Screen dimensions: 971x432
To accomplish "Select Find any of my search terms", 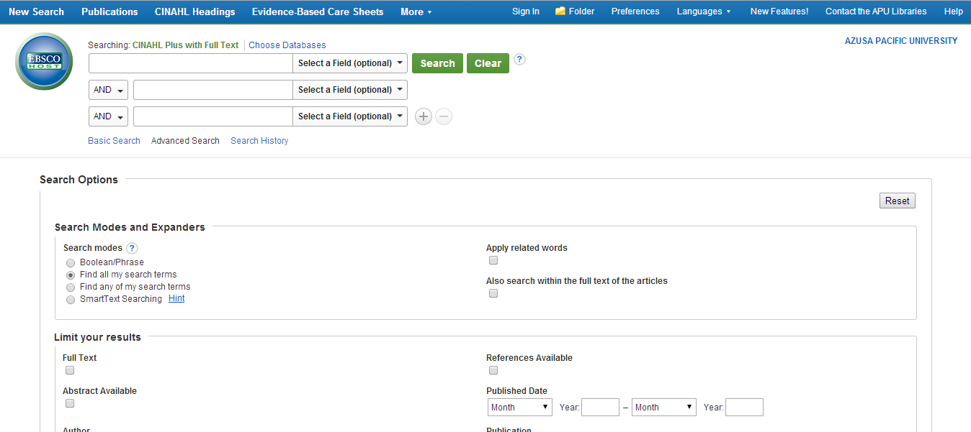I will click(71, 288).
